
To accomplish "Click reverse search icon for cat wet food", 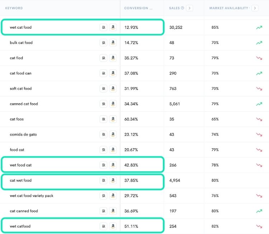I will coord(103,181).
